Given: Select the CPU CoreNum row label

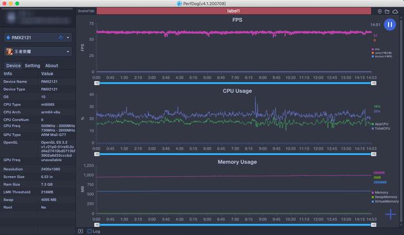Looking at the screenshot, I should pyautogui.click(x=16, y=120).
